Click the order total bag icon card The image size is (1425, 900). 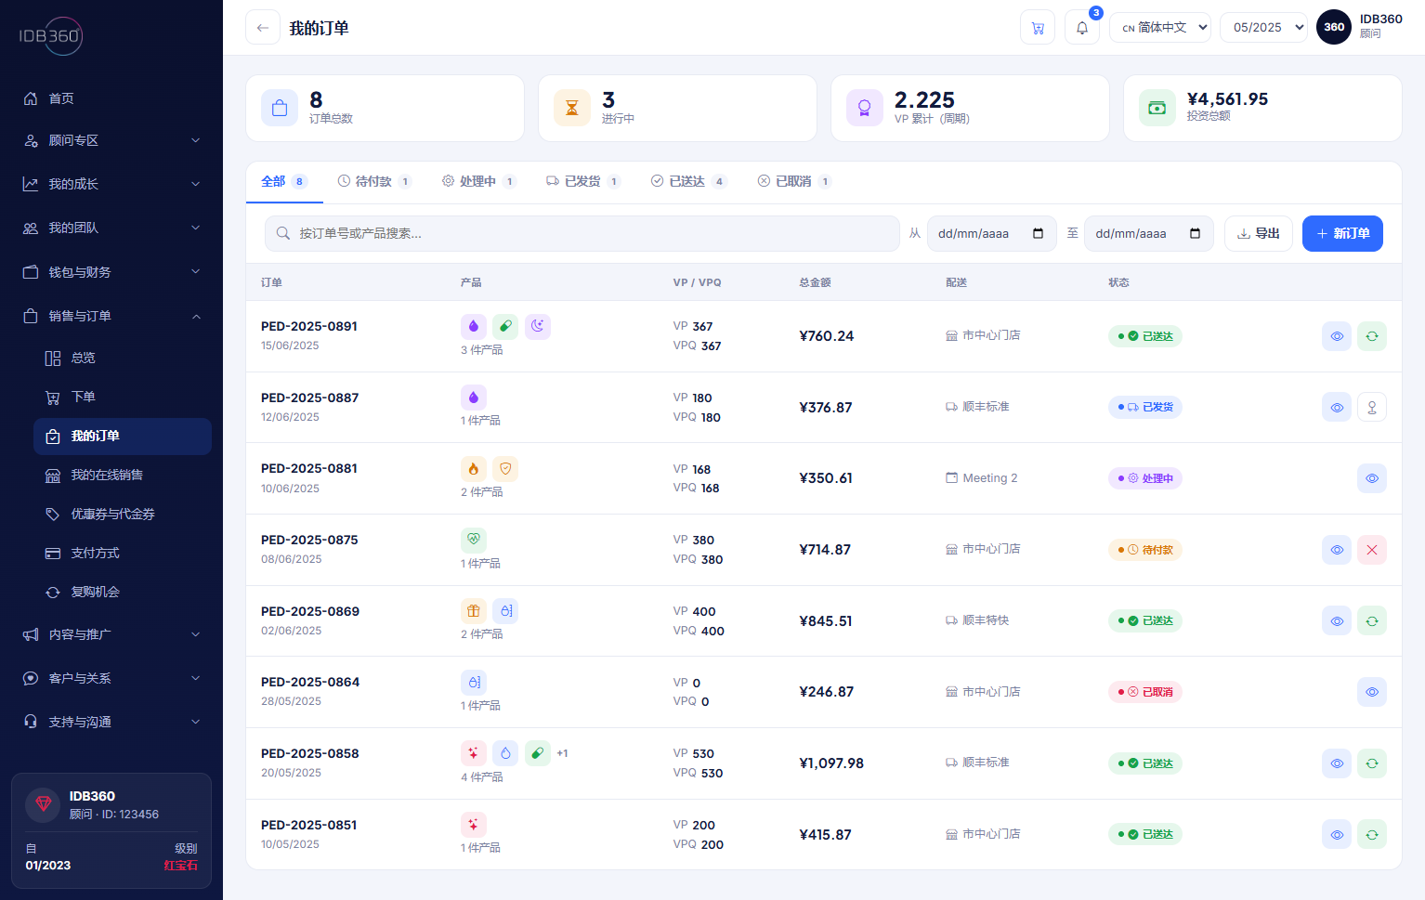tap(280, 108)
